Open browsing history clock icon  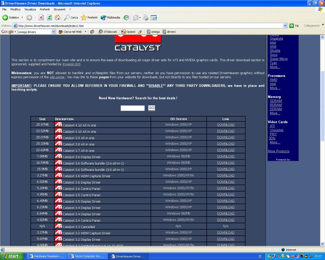click(x=126, y=18)
